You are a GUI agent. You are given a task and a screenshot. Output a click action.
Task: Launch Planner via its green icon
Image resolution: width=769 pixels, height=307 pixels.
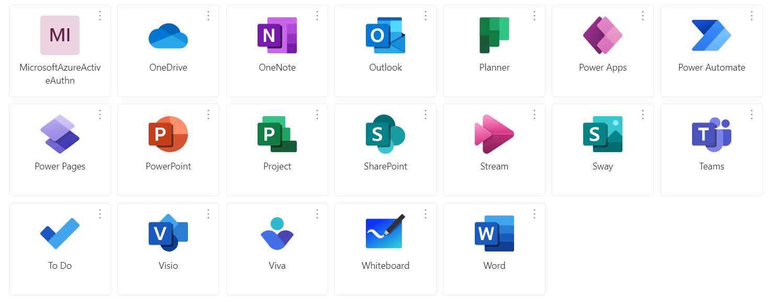point(494,35)
